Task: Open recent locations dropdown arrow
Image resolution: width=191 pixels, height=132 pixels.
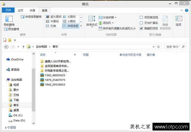Action: (x=18, y=47)
